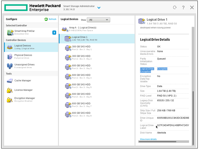Click the horizontal scrollbar under drive details
The width and height of the screenshot is (199, 150).
[158, 142]
